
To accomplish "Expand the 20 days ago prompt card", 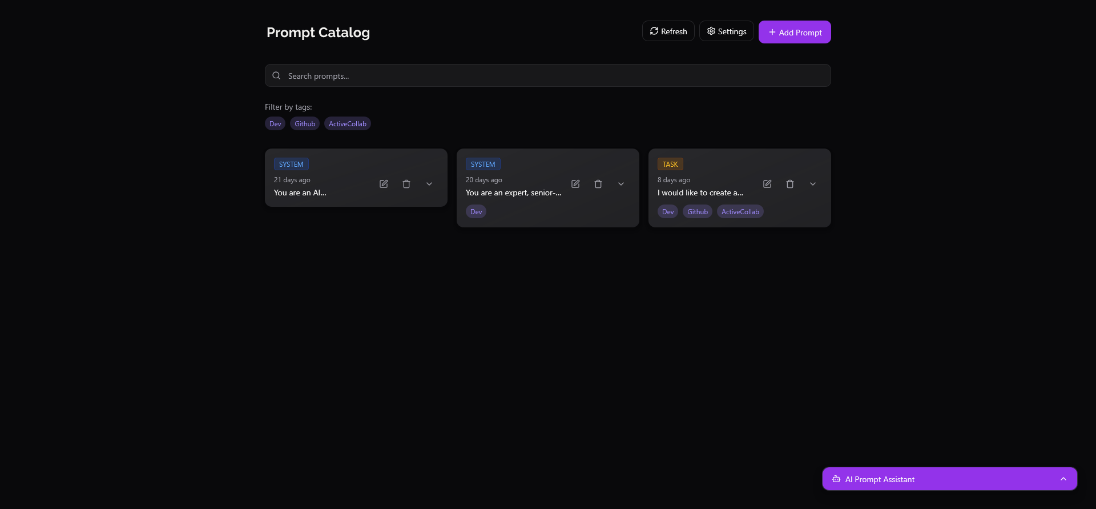I will click(621, 184).
